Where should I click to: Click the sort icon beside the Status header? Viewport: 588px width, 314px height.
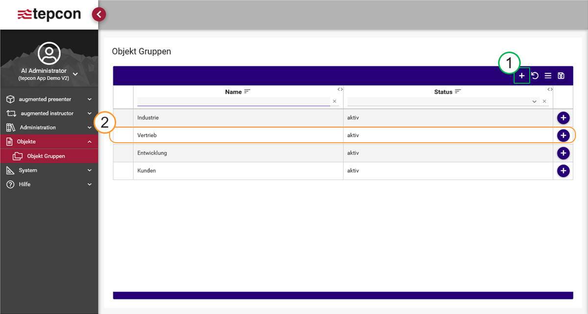coord(458,92)
